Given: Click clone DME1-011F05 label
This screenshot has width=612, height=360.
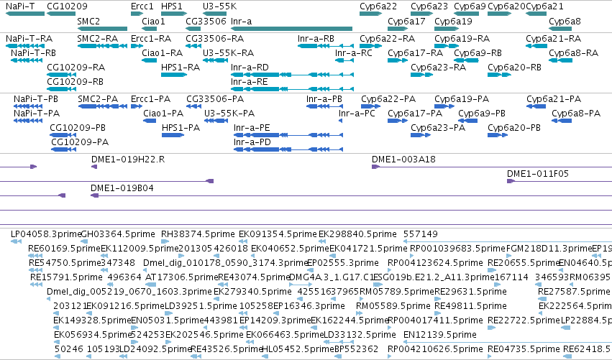Looking at the screenshot, I should coord(538,174).
